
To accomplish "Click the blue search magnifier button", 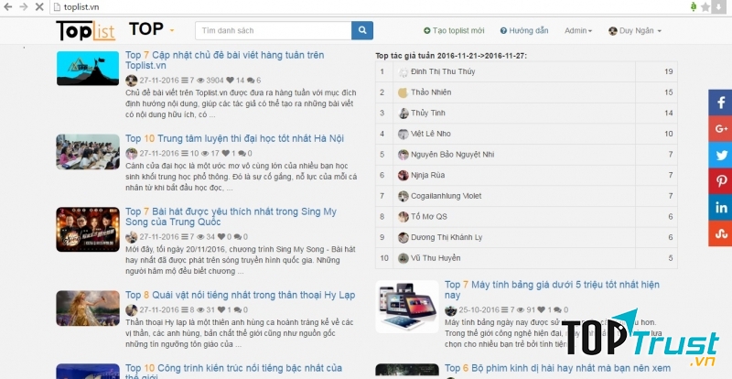I will click(x=362, y=30).
